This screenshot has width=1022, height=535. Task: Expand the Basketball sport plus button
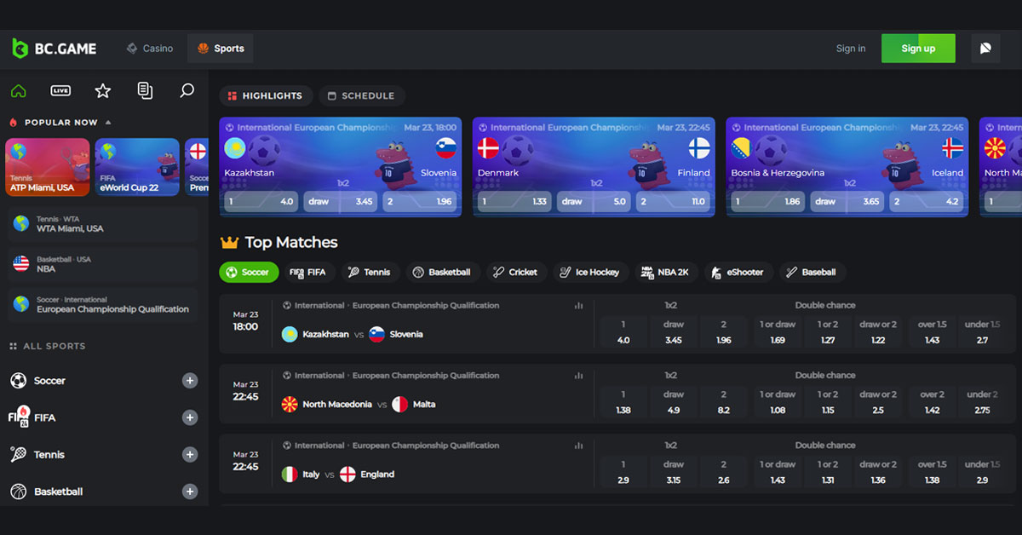point(190,492)
